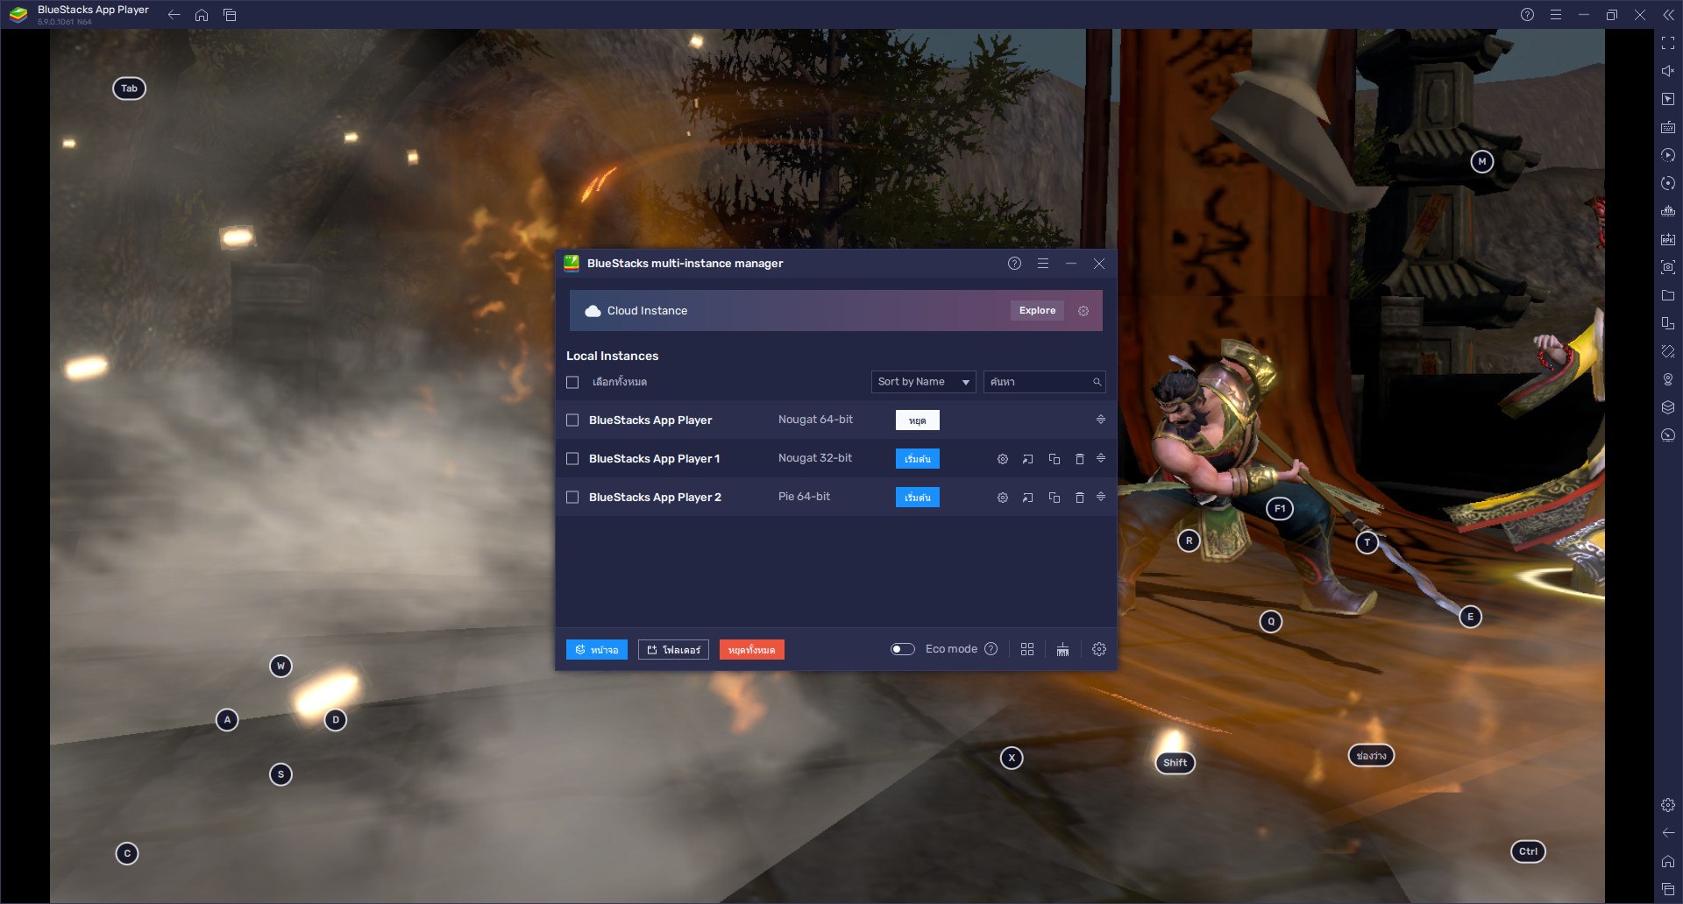The image size is (1683, 904).
Task: Toggle fullscreen from the right sidebar
Action: click(1667, 43)
